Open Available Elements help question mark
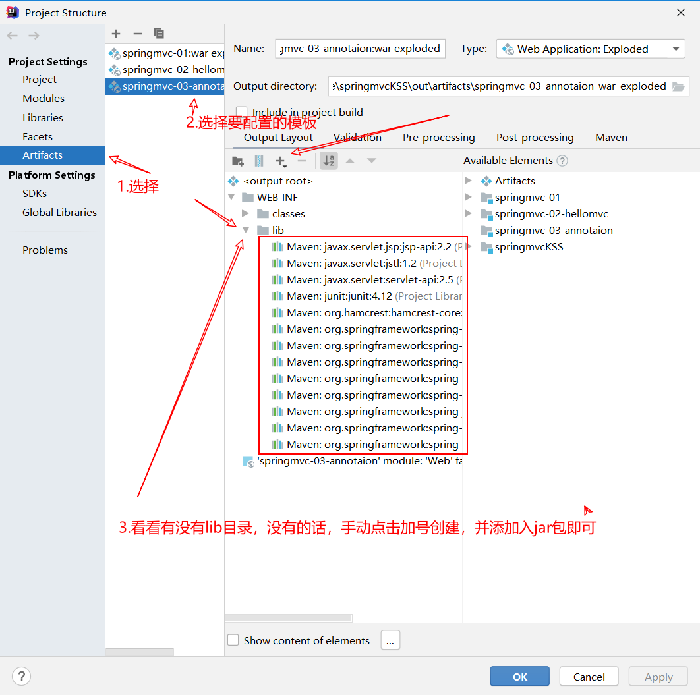This screenshot has height=695, width=700. pyautogui.click(x=562, y=161)
